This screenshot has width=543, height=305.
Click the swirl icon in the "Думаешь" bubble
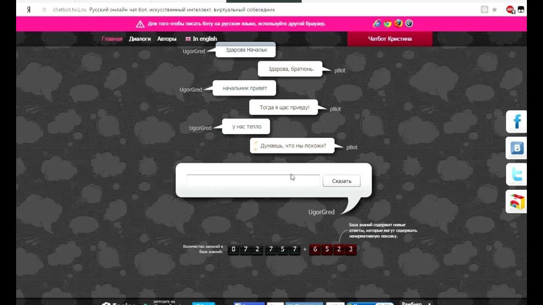click(x=255, y=146)
